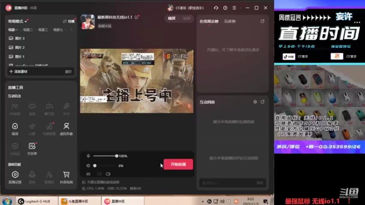Open the KTV microphone tool
The image size is (365, 205).
coord(66,109)
